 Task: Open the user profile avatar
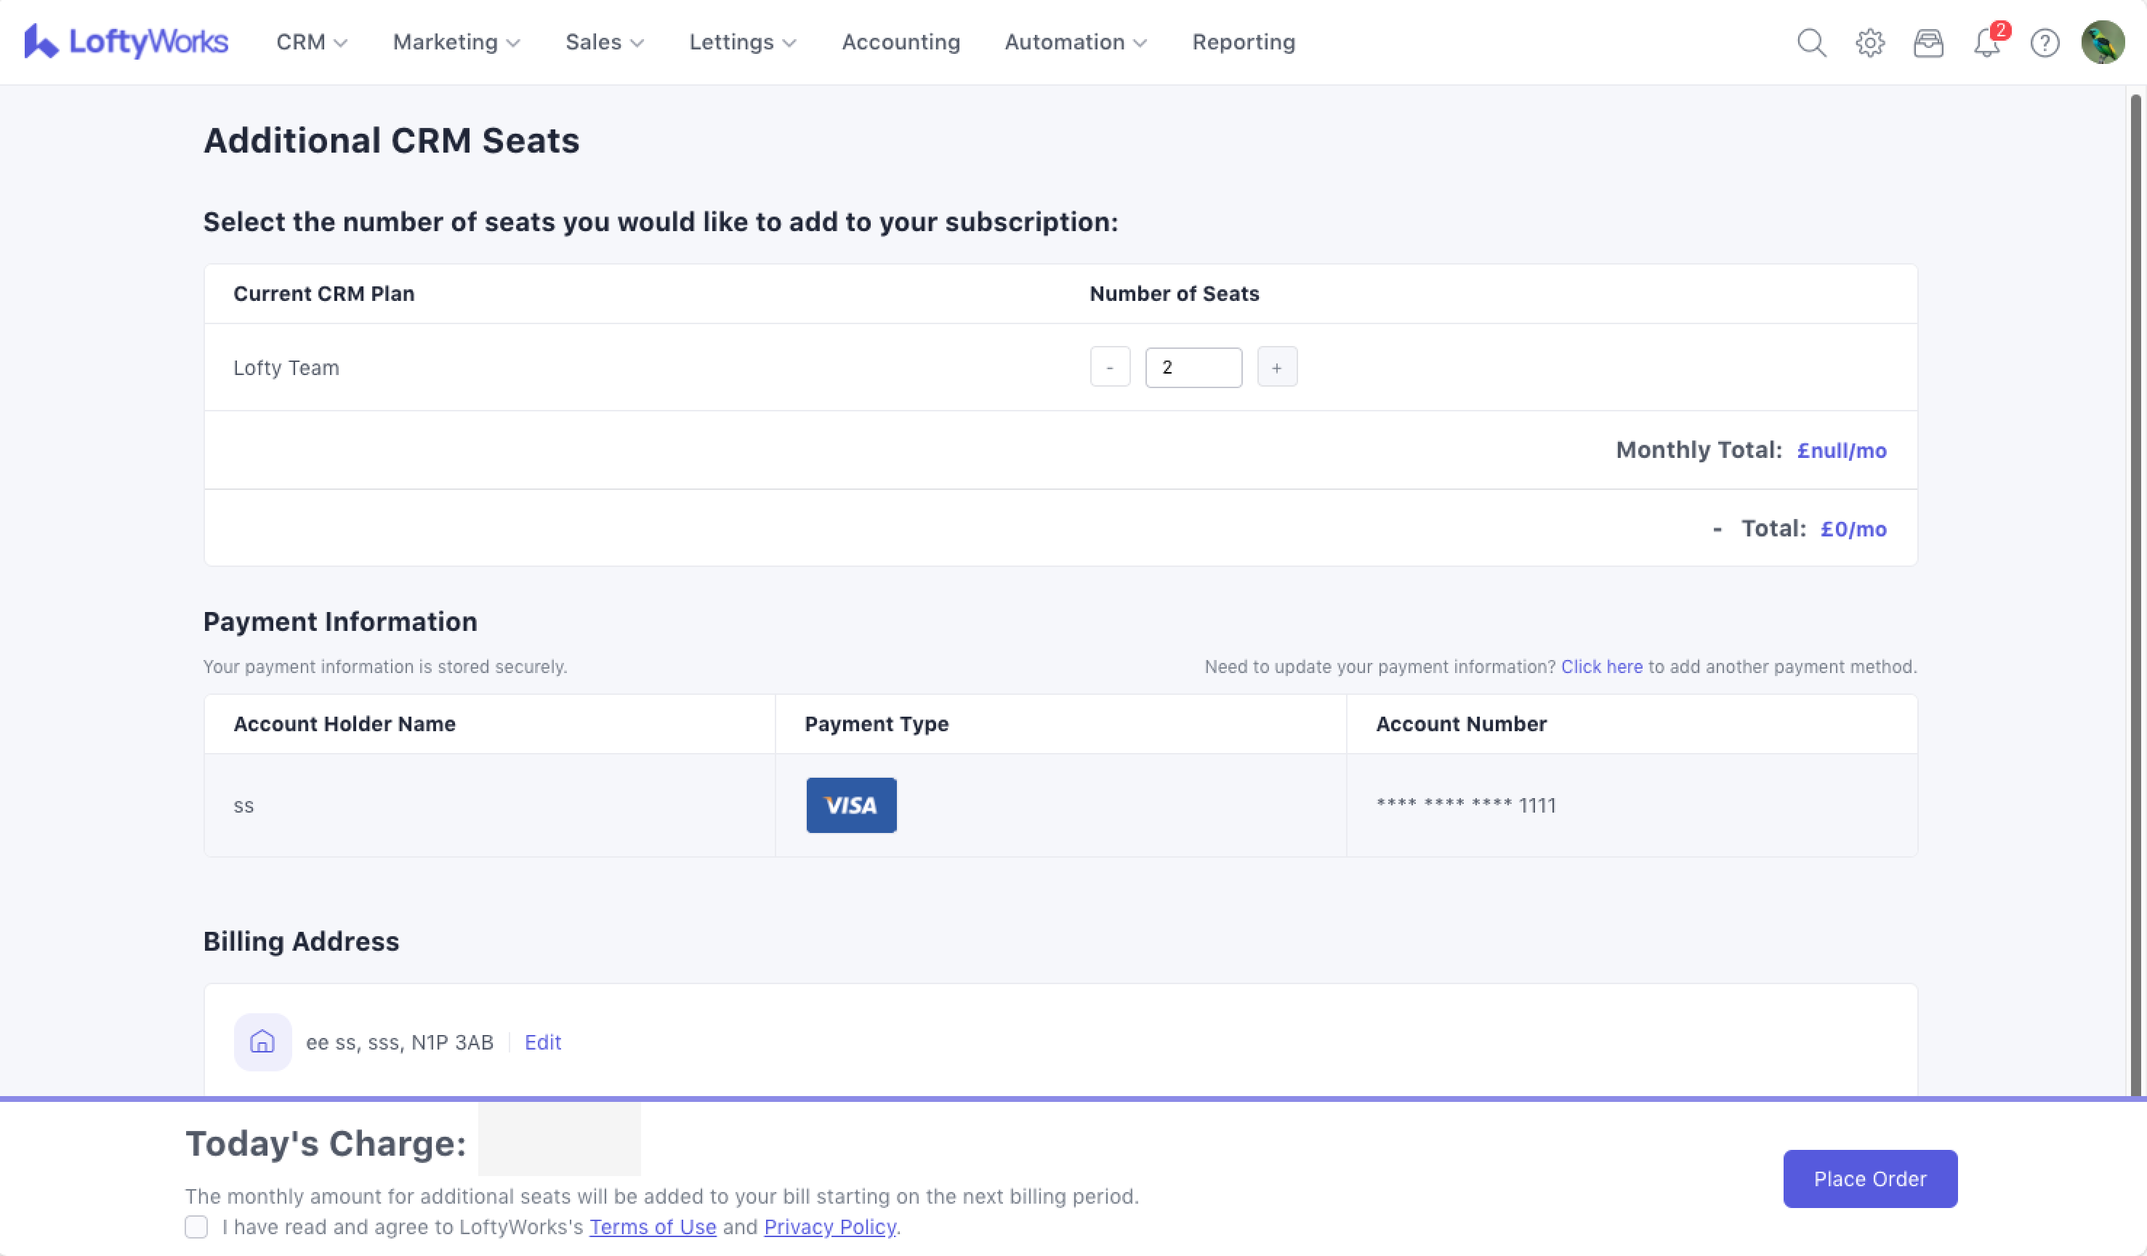pyautogui.click(x=2102, y=43)
